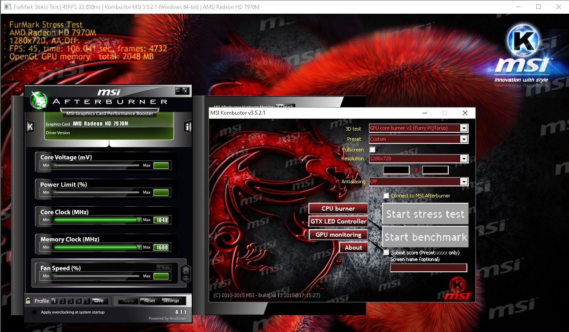Screen dimensions: 569x332
Task: Click the Apply button in Afterburner
Action: [128, 301]
